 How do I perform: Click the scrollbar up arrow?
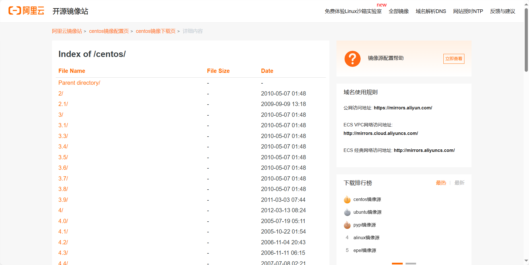pyautogui.click(x=526, y=4)
